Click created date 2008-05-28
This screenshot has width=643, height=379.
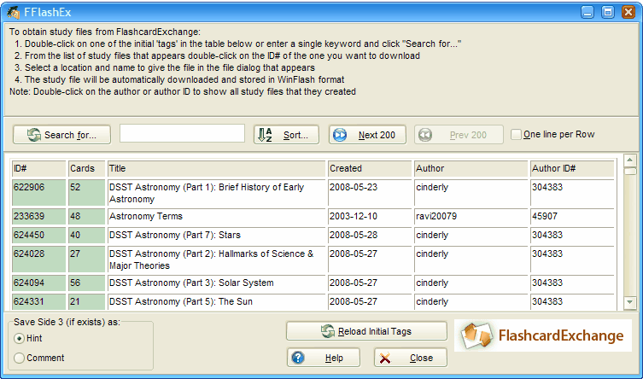click(x=353, y=236)
